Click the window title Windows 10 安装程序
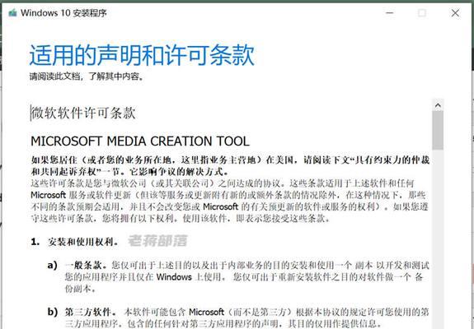The height and width of the screenshot is (329, 474). [63, 13]
